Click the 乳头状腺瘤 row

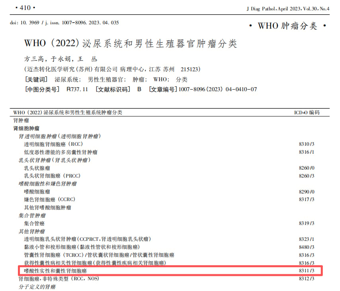tap(37, 168)
